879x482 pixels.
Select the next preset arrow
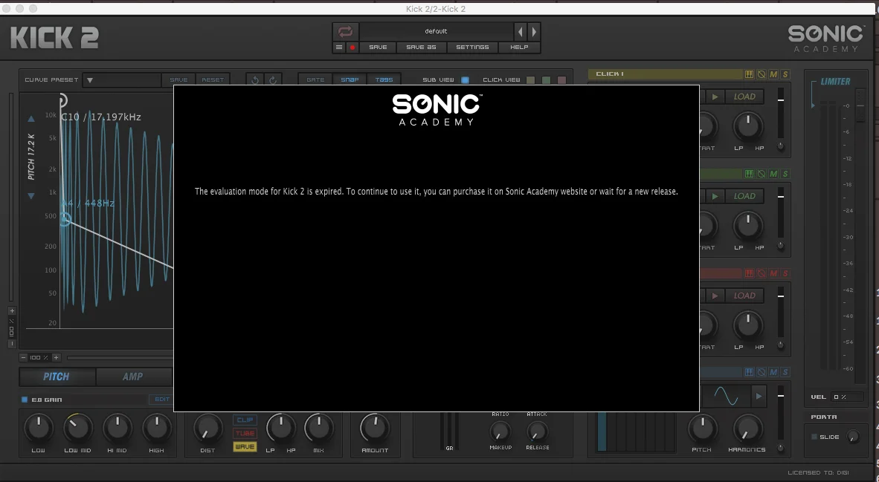pos(534,32)
